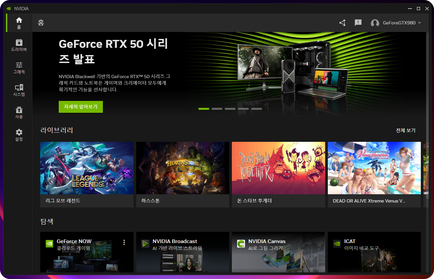Open the 시스템 (System) sidebar tab
Image resolution: width=434 pixels, height=279 pixels.
tap(19, 90)
